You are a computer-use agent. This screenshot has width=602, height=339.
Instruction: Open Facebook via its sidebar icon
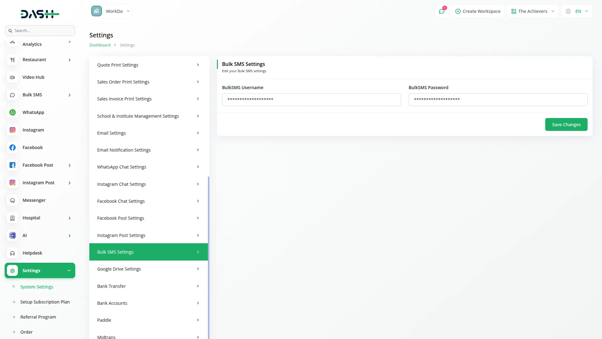tap(13, 148)
